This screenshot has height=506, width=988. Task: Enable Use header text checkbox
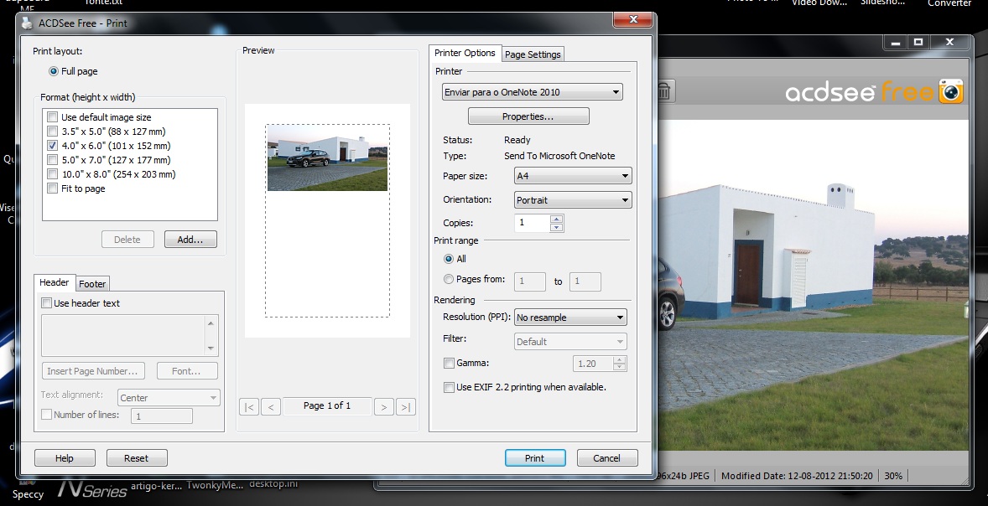click(46, 303)
